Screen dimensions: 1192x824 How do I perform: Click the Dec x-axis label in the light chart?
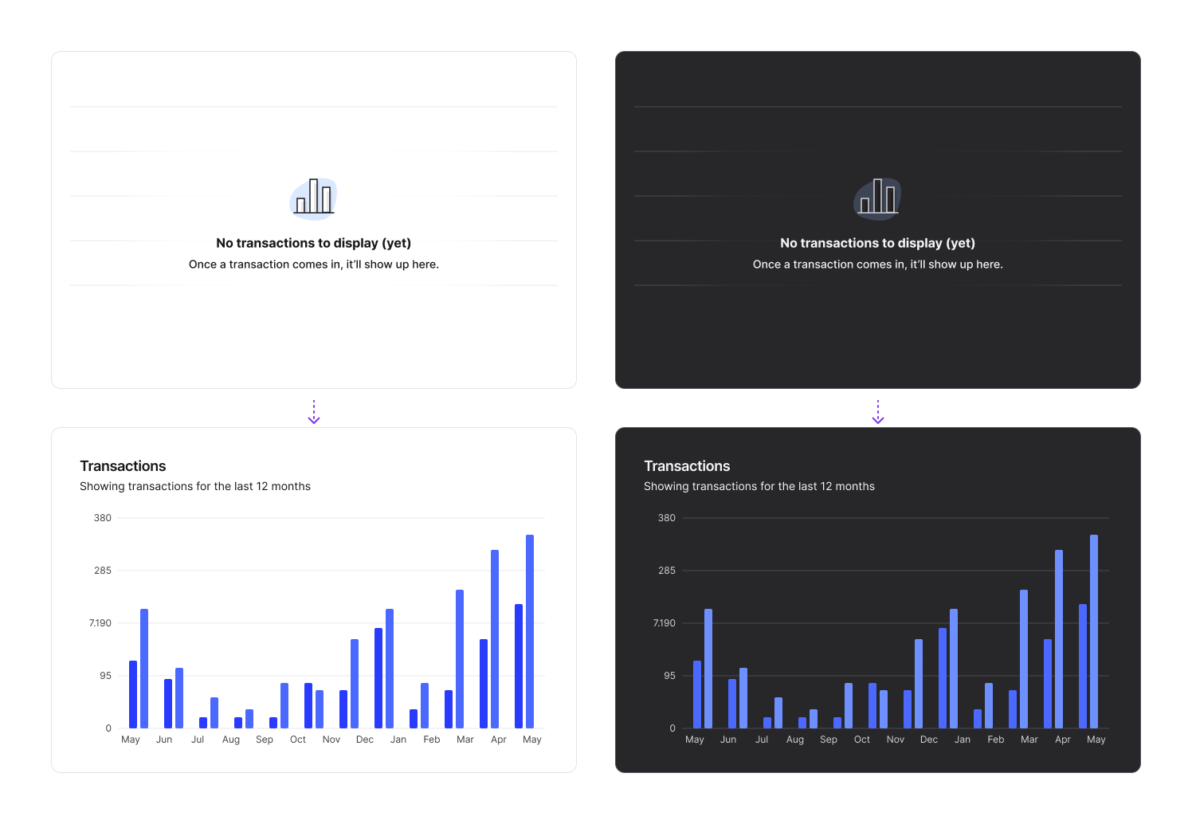(x=365, y=740)
